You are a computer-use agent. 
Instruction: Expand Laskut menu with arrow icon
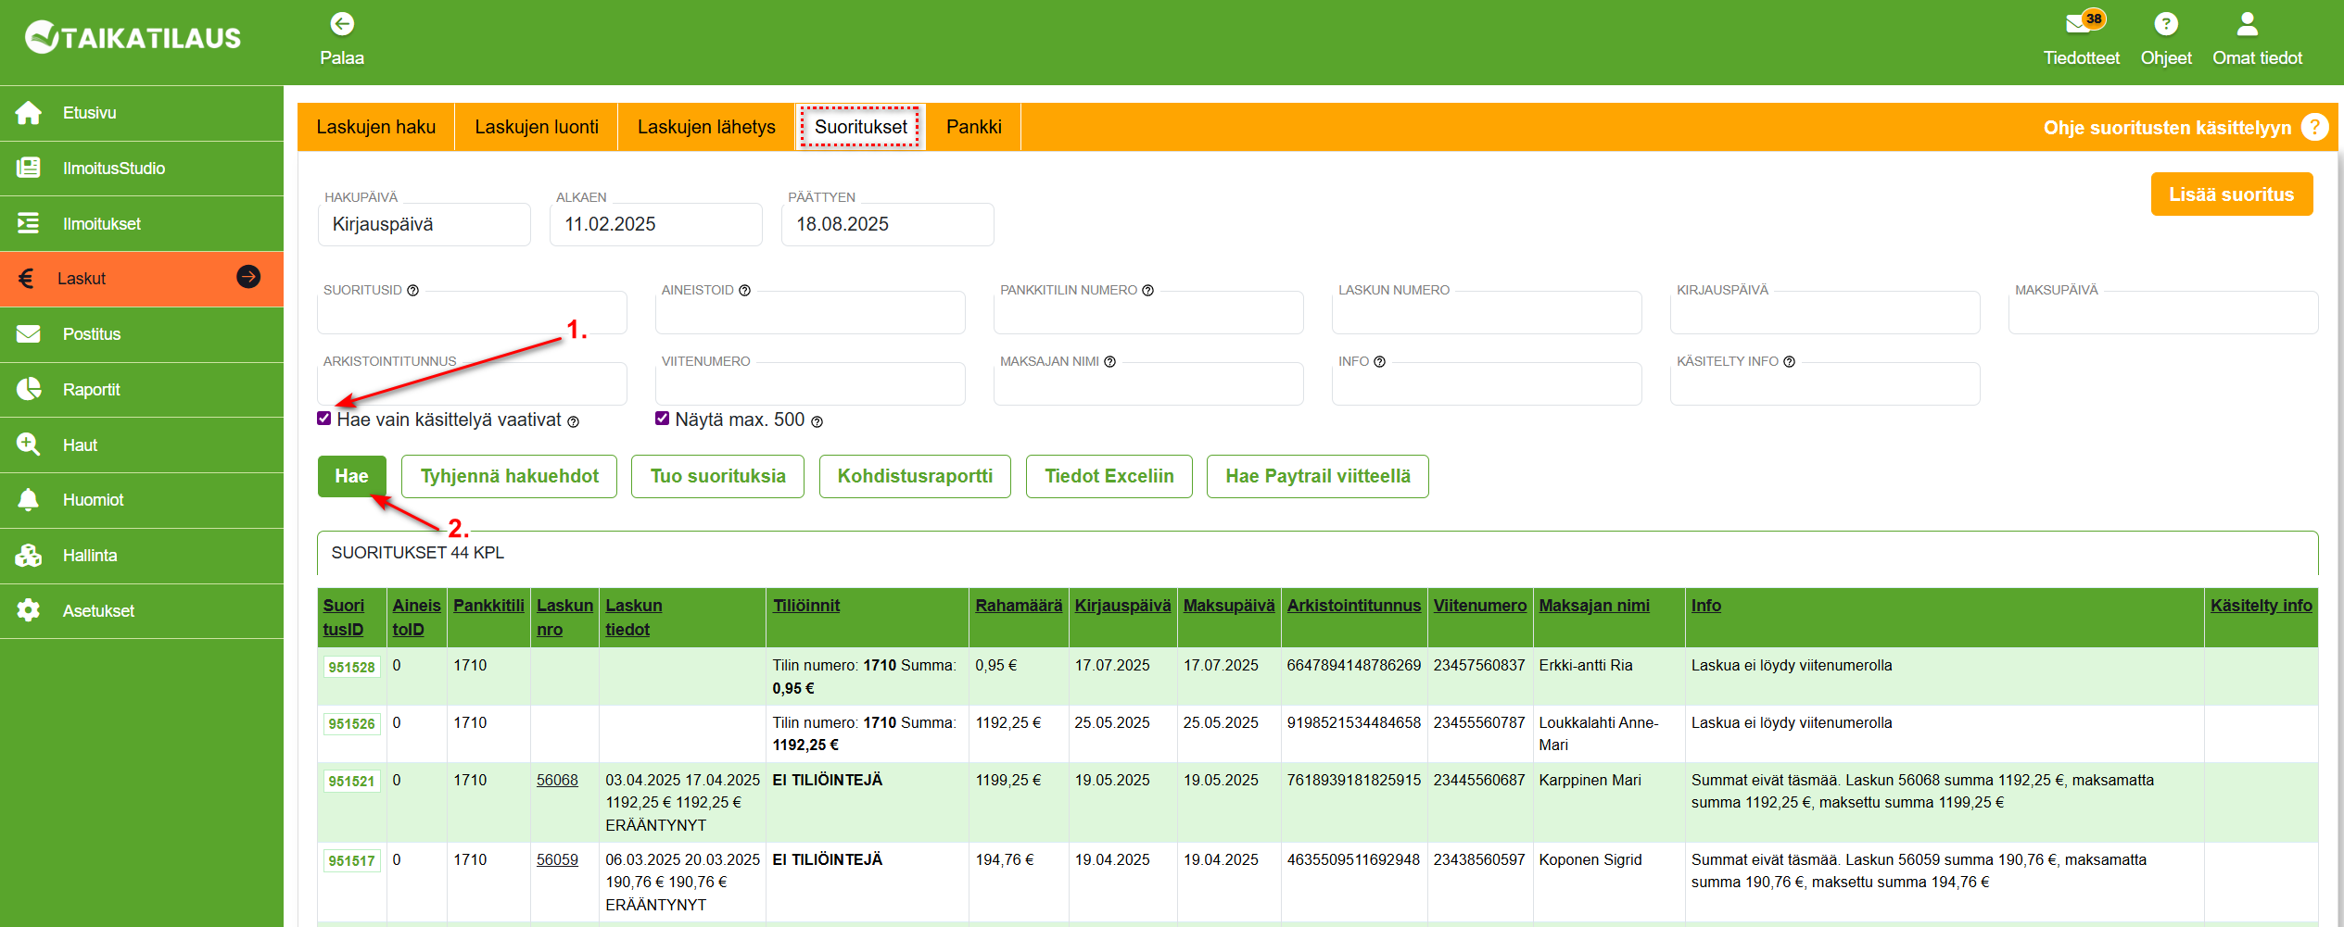(248, 277)
